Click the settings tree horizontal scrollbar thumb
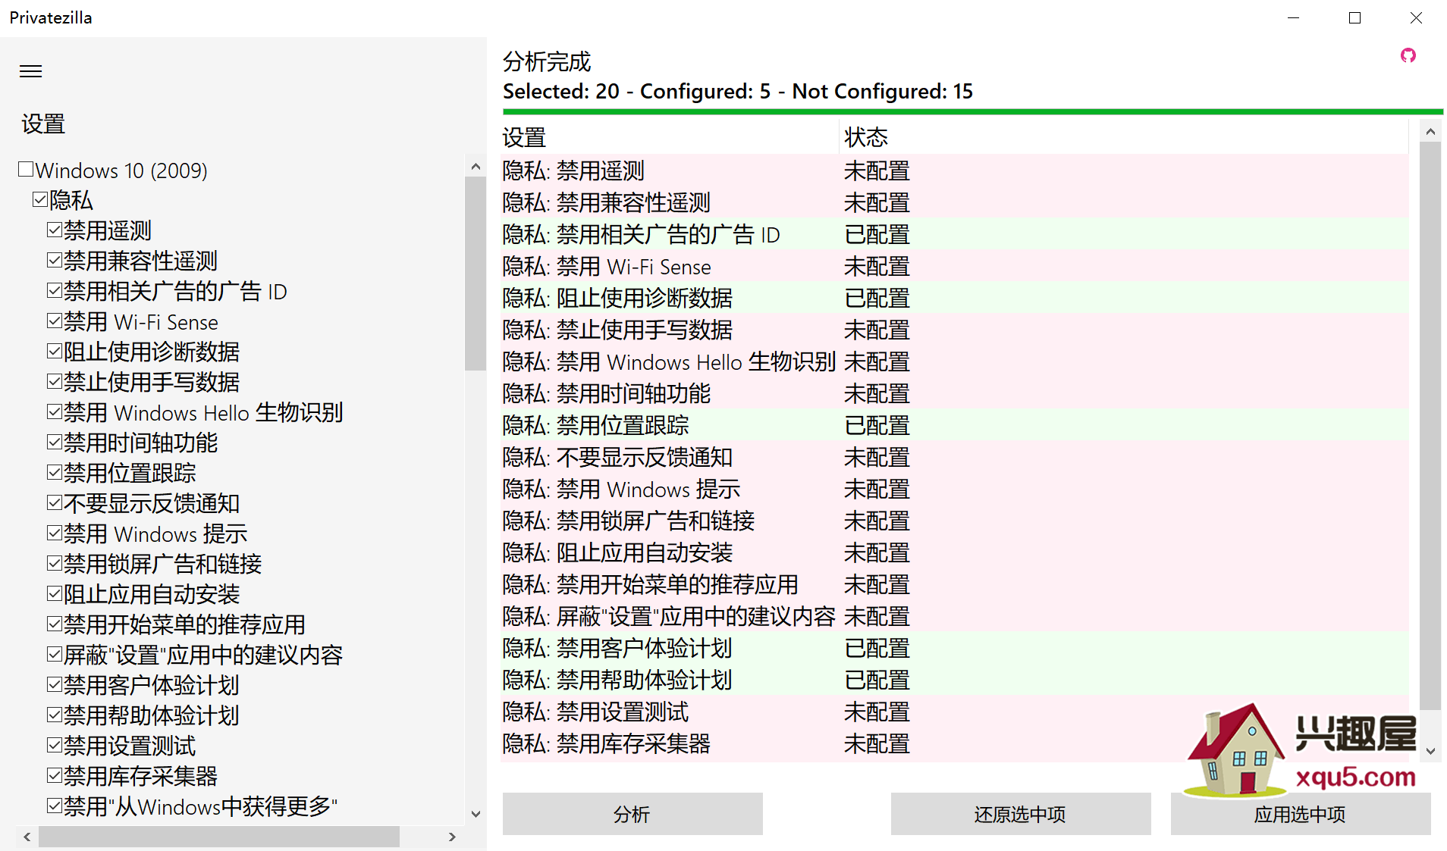Screen dimensions: 1447x851 click(x=219, y=837)
